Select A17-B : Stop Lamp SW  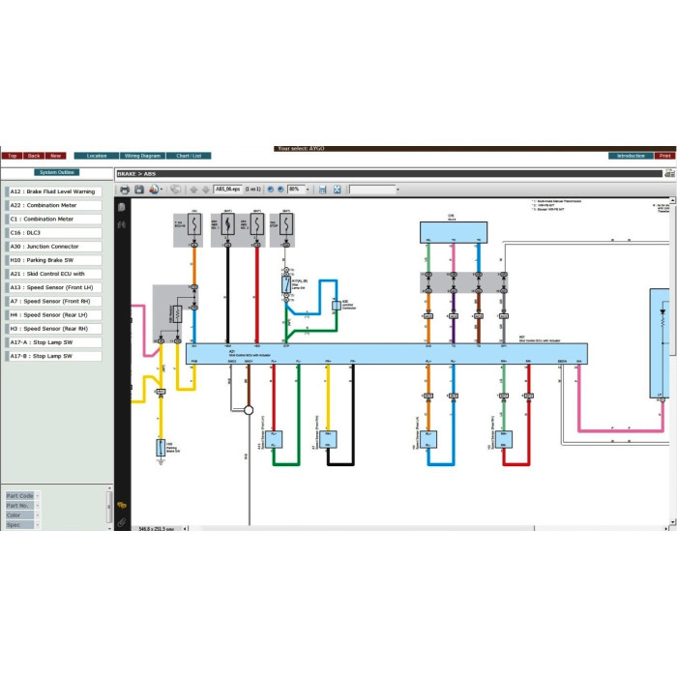coord(53,356)
